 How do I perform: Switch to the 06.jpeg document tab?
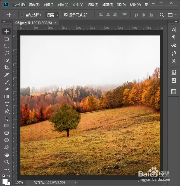pos(34,23)
